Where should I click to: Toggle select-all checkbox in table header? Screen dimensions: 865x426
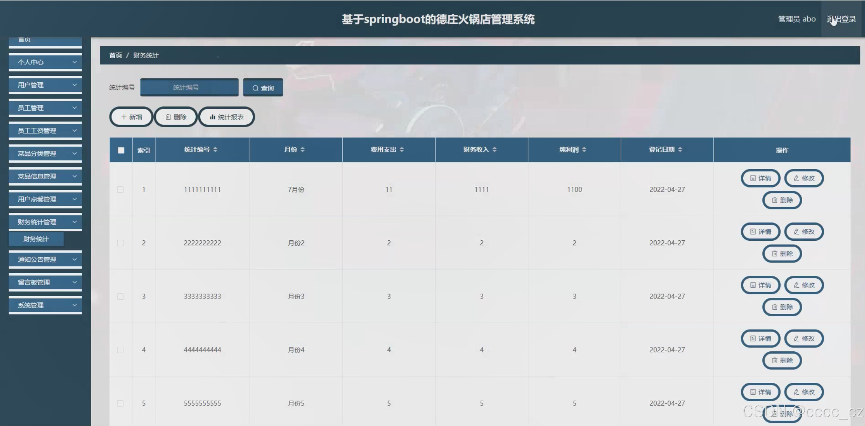(x=121, y=150)
